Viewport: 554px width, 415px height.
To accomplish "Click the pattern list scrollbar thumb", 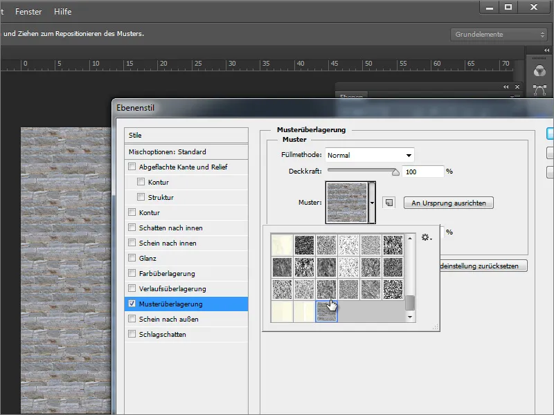I will (410, 303).
